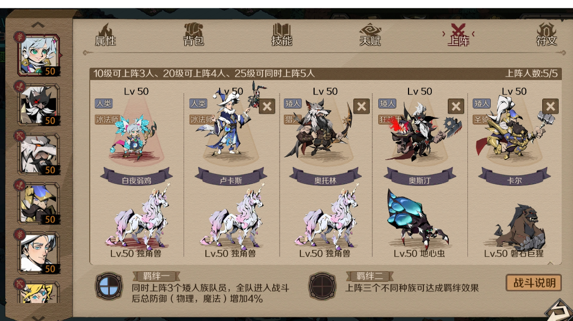Open the 符文 rune tab

[x=546, y=35]
